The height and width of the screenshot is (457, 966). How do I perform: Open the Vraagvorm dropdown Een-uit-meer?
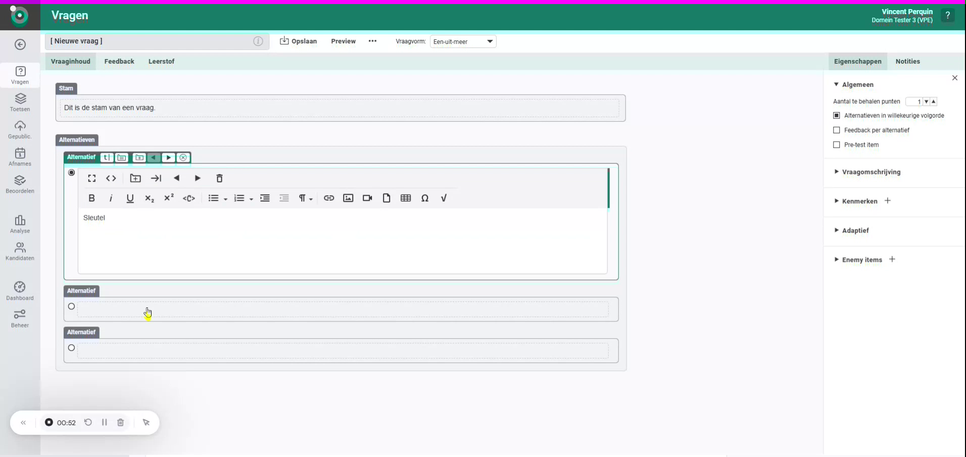click(463, 41)
